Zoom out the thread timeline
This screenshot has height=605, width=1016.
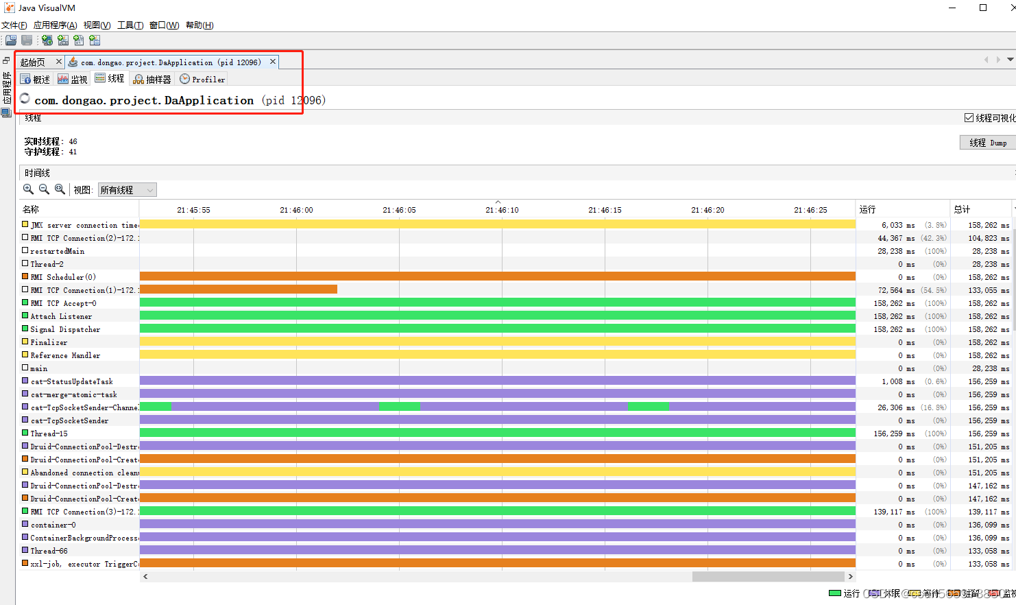click(x=44, y=189)
